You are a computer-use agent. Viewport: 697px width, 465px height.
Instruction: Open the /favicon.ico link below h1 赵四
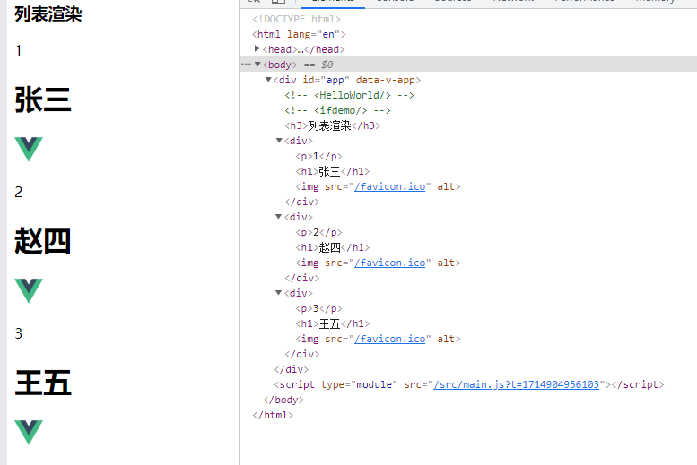pyautogui.click(x=390, y=263)
